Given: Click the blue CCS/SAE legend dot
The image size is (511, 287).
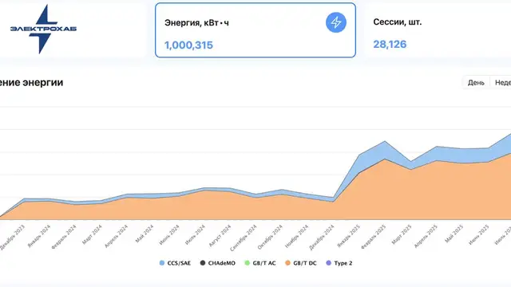Looking at the screenshot, I should click(162, 263).
